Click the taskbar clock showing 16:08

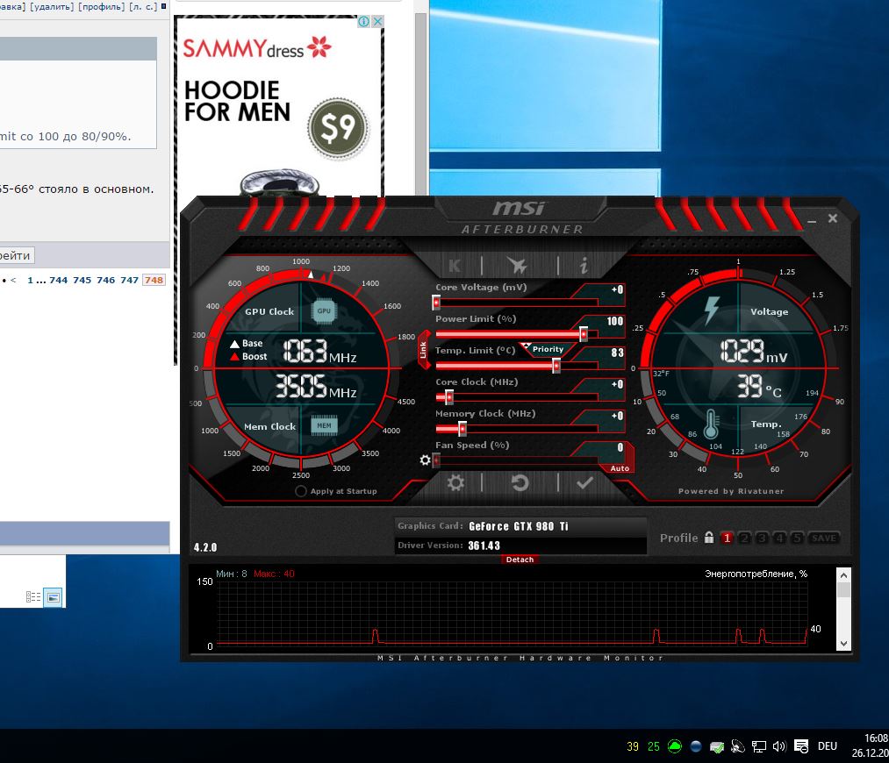click(x=870, y=745)
